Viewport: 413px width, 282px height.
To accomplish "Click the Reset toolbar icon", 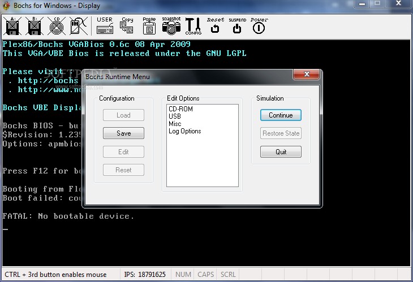I will [215, 26].
